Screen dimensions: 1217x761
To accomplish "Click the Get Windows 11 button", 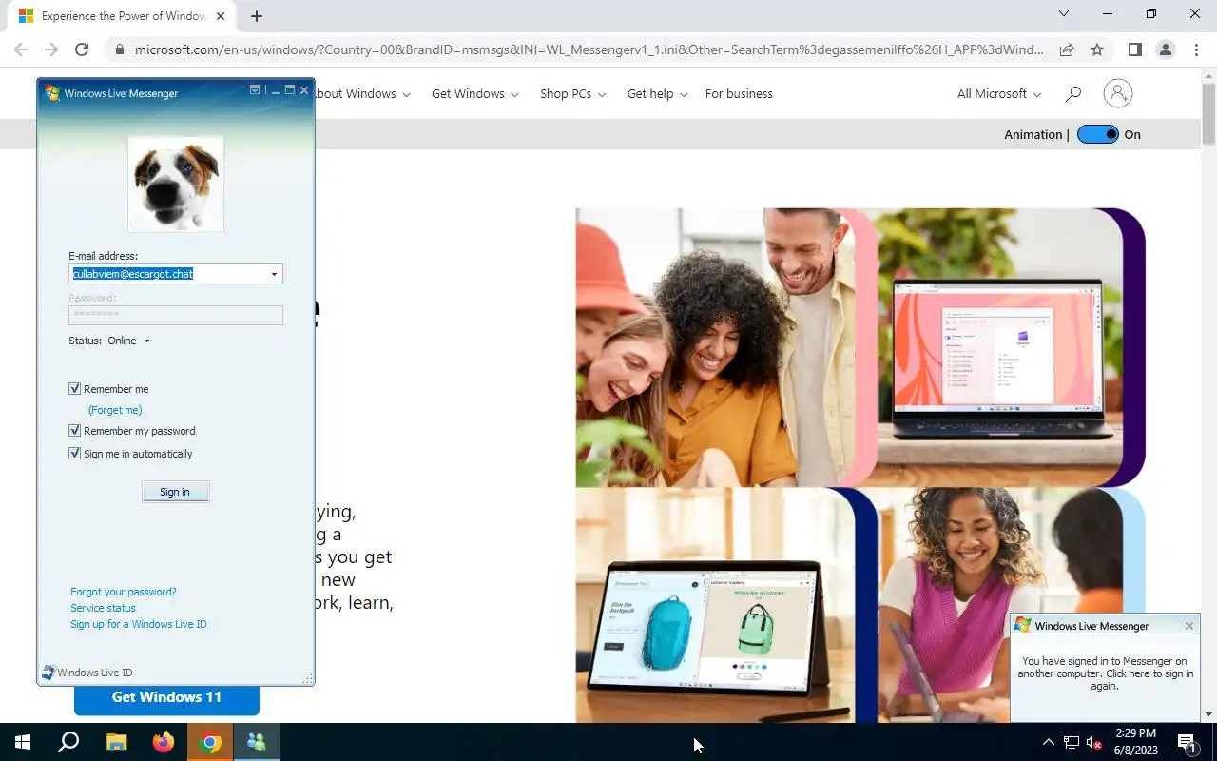I will [x=166, y=699].
